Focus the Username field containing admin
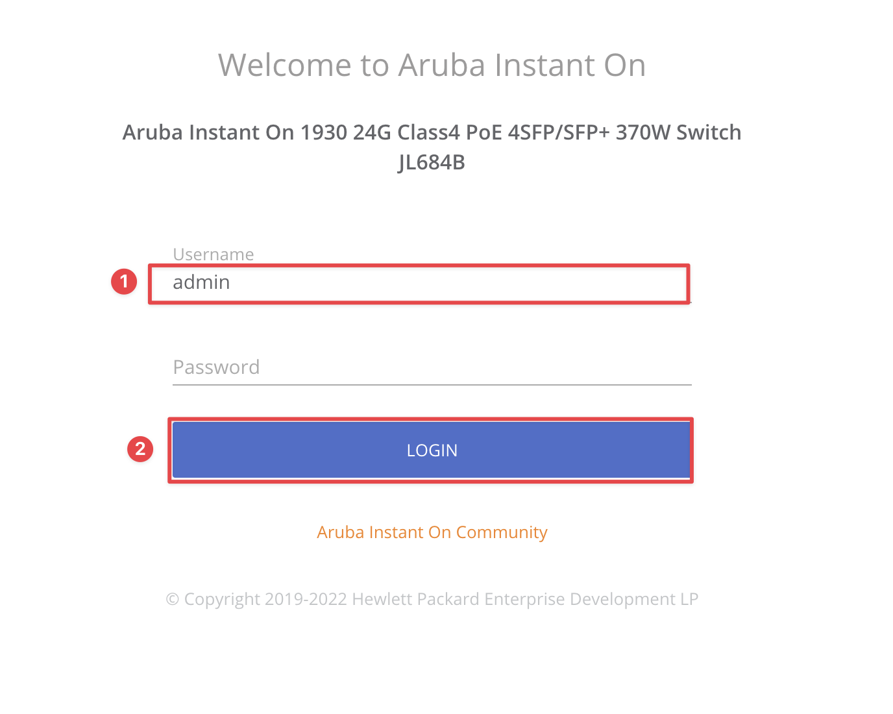The width and height of the screenshot is (893, 714). pos(432,283)
